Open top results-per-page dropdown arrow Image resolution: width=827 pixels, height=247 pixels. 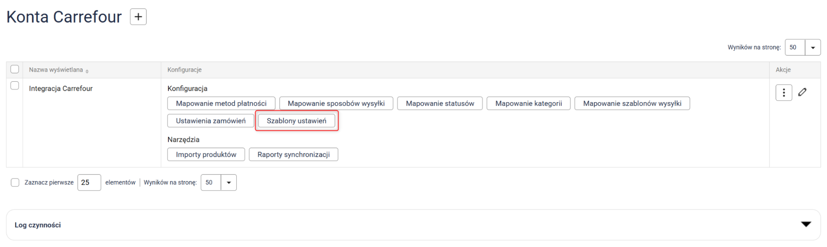click(x=813, y=47)
